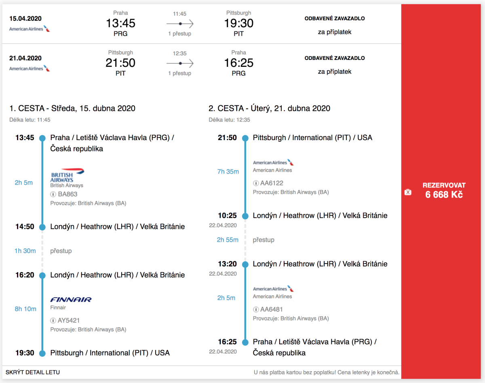Click the 2. CESTA Úterý heading
The height and width of the screenshot is (383, 485).
pos(269,109)
